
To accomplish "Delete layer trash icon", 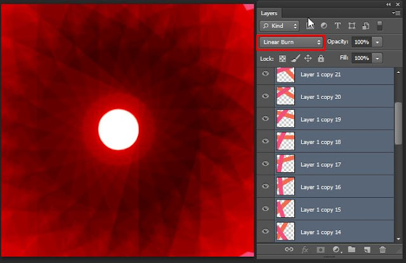I will (383, 249).
